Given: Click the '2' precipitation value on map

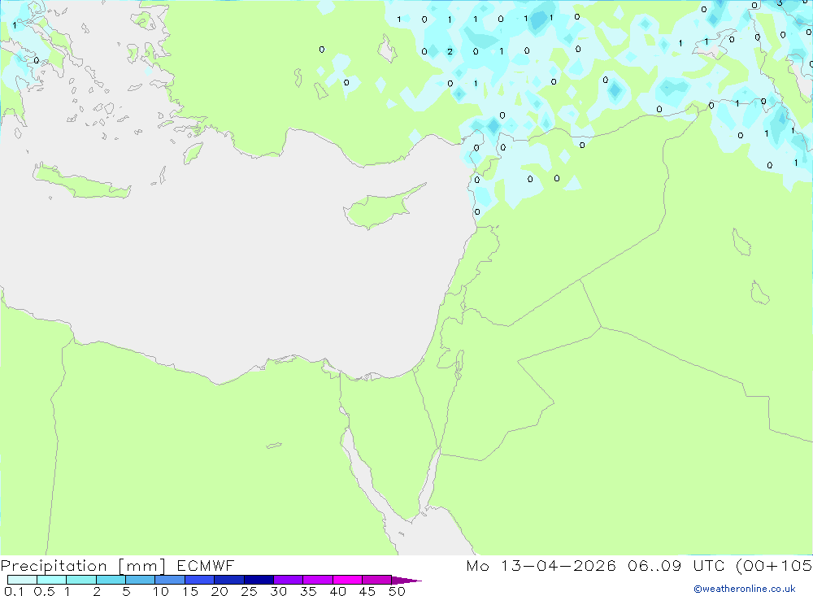Looking at the screenshot, I should click(450, 51).
